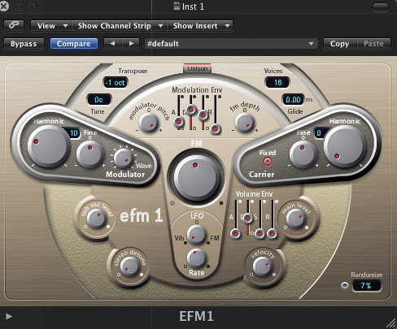The height and width of the screenshot is (329, 397).
Task: Click the Glide 0.00 ms field
Action: tap(293, 100)
